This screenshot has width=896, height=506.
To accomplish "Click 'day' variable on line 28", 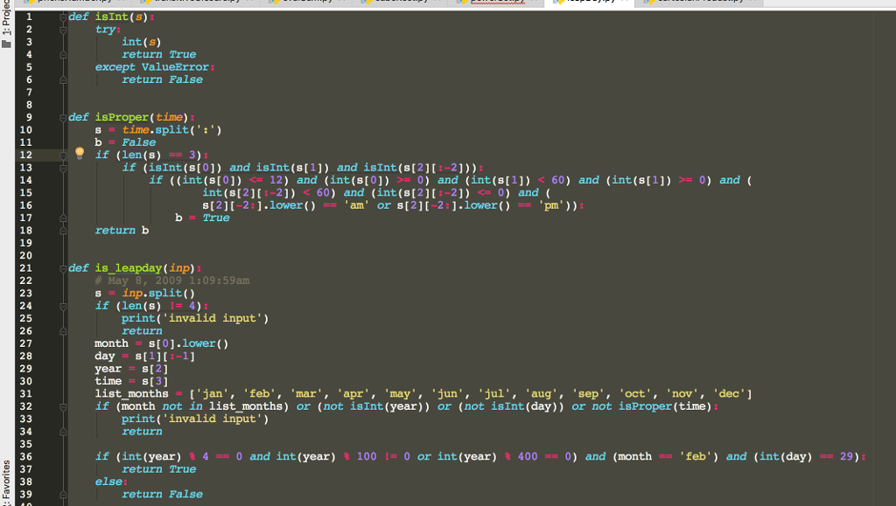I will click(x=105, y=356).
